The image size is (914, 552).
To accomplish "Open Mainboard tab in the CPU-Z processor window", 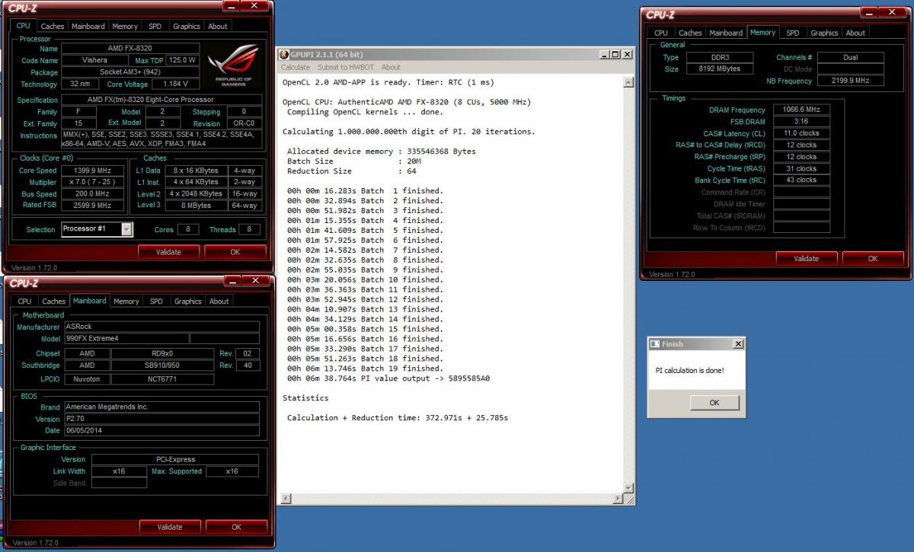I will [88, 26].
